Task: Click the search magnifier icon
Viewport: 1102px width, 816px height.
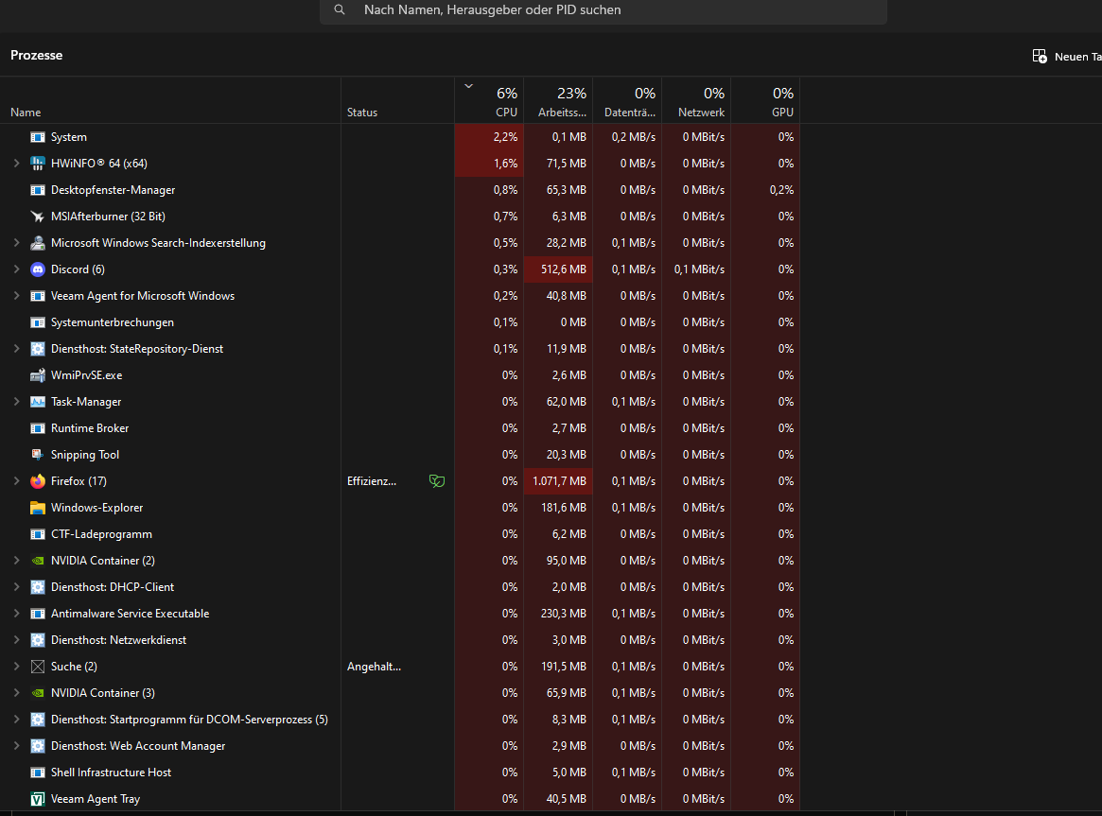Action: click(x=340, y=9)
